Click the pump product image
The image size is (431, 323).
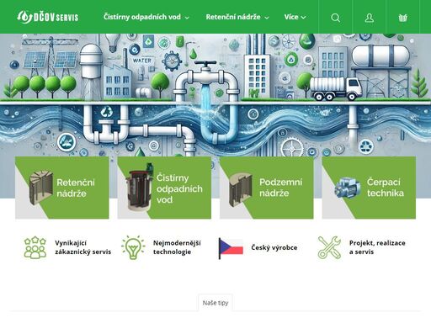pyautogui.click(x=348, y=188)
